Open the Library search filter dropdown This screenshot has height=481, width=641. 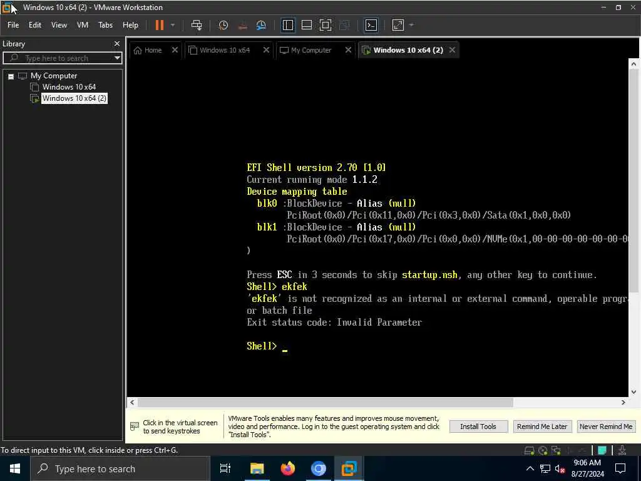tap(117, 58)
